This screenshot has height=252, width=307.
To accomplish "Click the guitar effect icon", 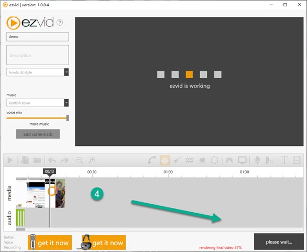I will pyautogui.click(x=177, y=160).
